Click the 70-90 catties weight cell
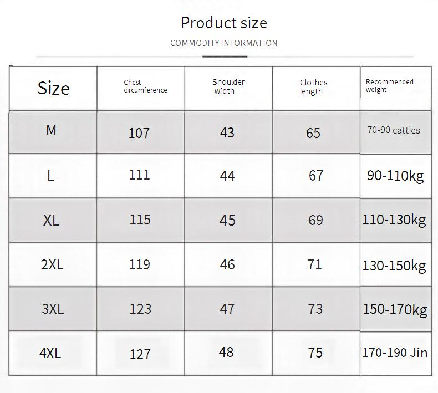 tap(394, 131)
